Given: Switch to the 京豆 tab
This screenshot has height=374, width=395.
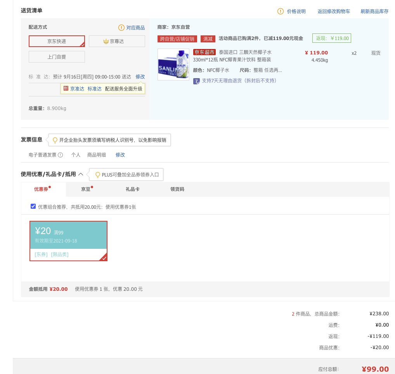Looking at the screenshot, I should pos(86,189).
